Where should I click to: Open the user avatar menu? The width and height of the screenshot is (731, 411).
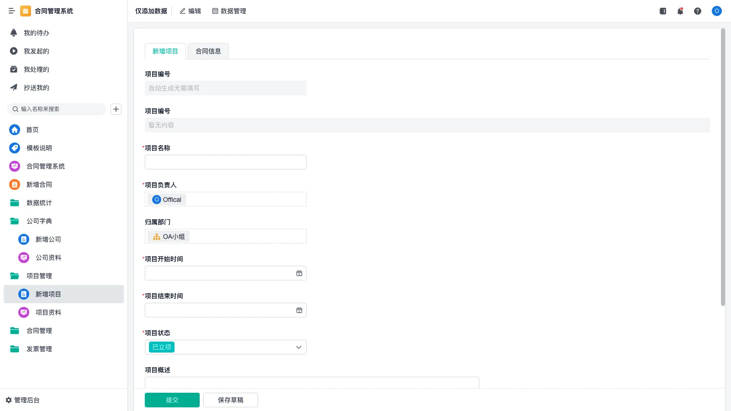coord(716,11)
